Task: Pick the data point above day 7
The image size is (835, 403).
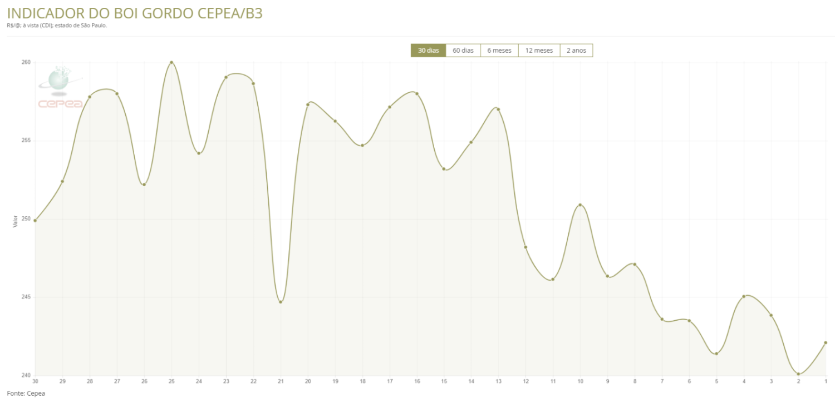Action: [x=662, y=319]
